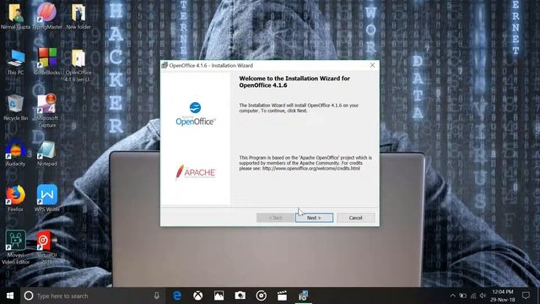Click the installer icon in title bar
Viewport: 540px width, 304px height.
[165, 65]
